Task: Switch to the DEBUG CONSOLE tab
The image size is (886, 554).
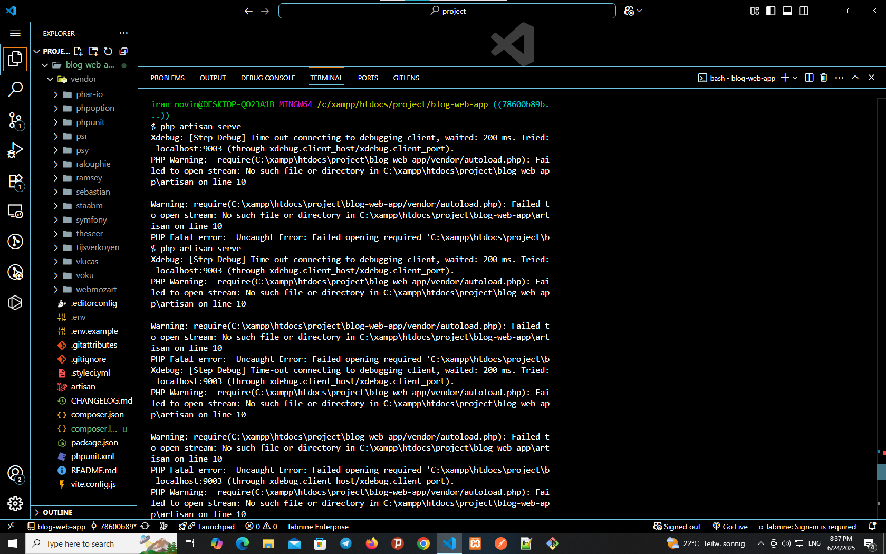Action: click(268, 78)
